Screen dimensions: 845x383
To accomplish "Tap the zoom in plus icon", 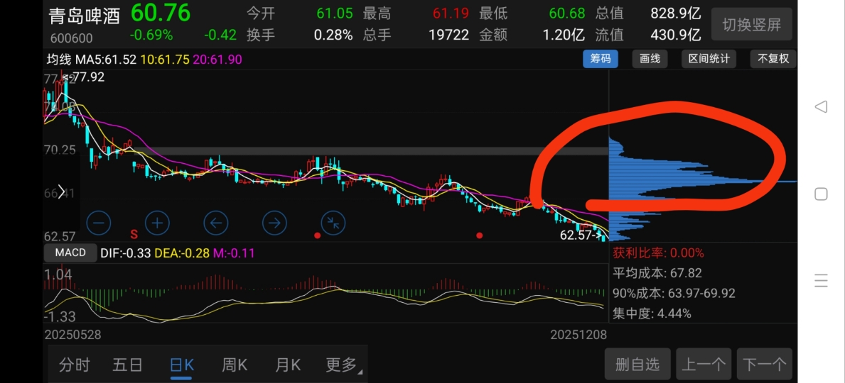I will [x=157, y=222].
